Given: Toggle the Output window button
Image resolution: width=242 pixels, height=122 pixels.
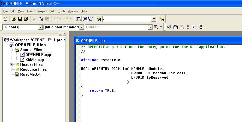Looking at the screenshot, I should (x=84, y=19).
